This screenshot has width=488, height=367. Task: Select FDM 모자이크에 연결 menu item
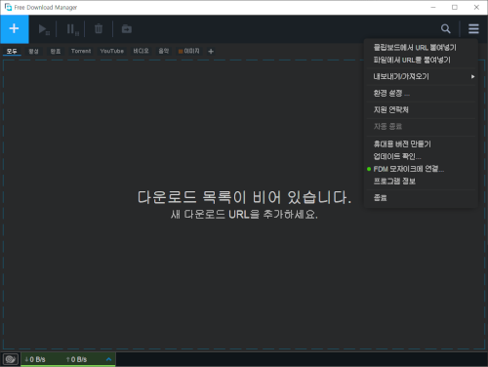click(x=421, y=169)
